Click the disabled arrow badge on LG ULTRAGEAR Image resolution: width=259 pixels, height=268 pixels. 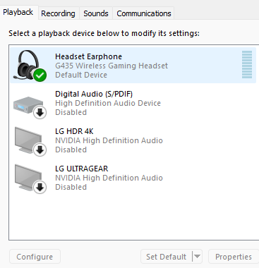40,188
